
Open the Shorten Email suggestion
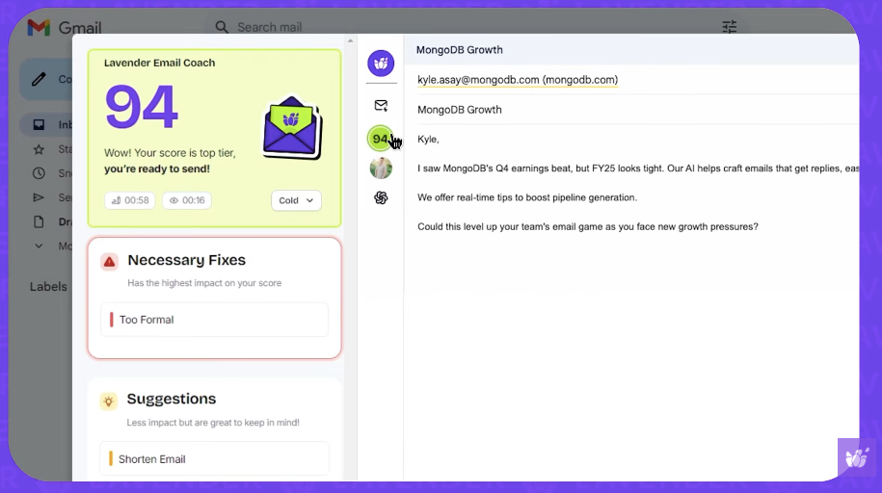[214, 458]
